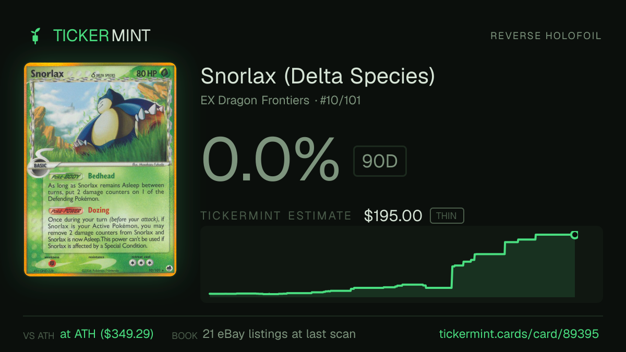Viewport: 626px width, 352px height.
Task: Click the THIN confidence badge
Action: coord(447,216)
